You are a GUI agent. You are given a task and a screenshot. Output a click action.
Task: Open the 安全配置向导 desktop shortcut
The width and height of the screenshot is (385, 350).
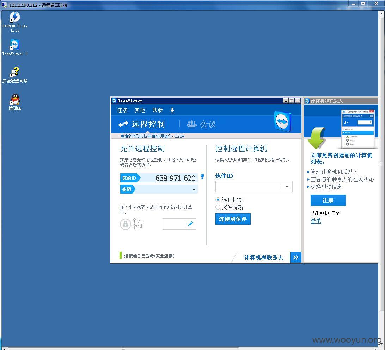[15, 75]
